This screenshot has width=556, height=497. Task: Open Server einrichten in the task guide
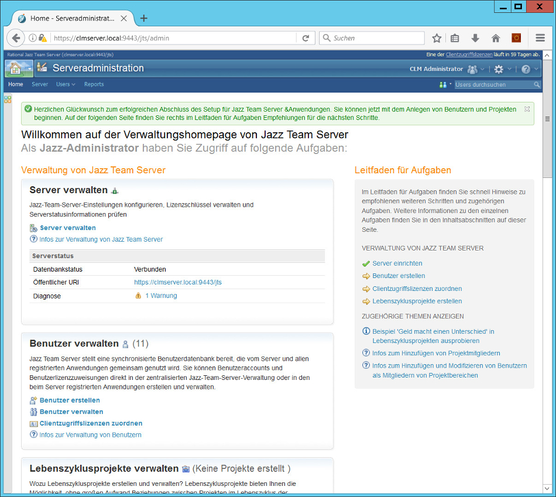[x=397, y=263]
